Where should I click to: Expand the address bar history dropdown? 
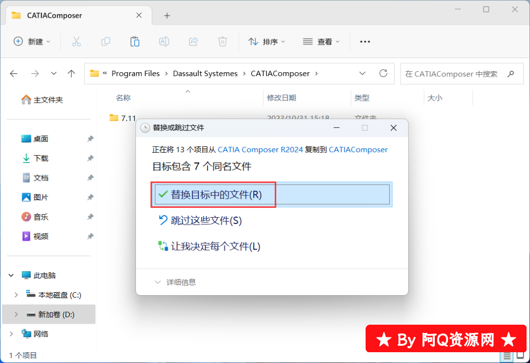(362, 73)
